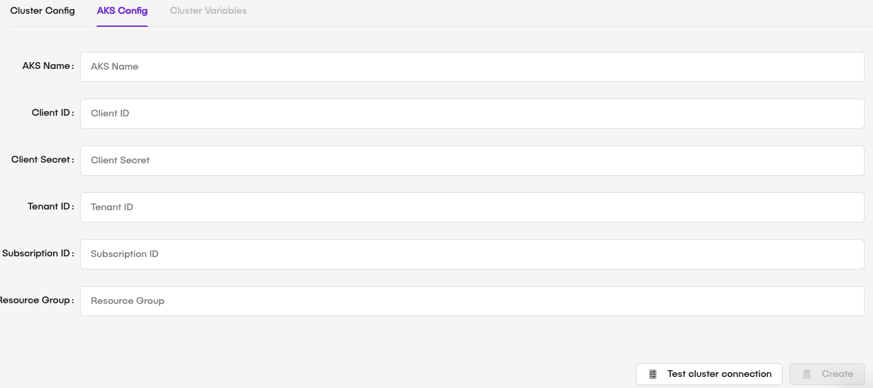Click the Client ID form label
This screenshot has height=388, width=873.
(x=51, y=113)
